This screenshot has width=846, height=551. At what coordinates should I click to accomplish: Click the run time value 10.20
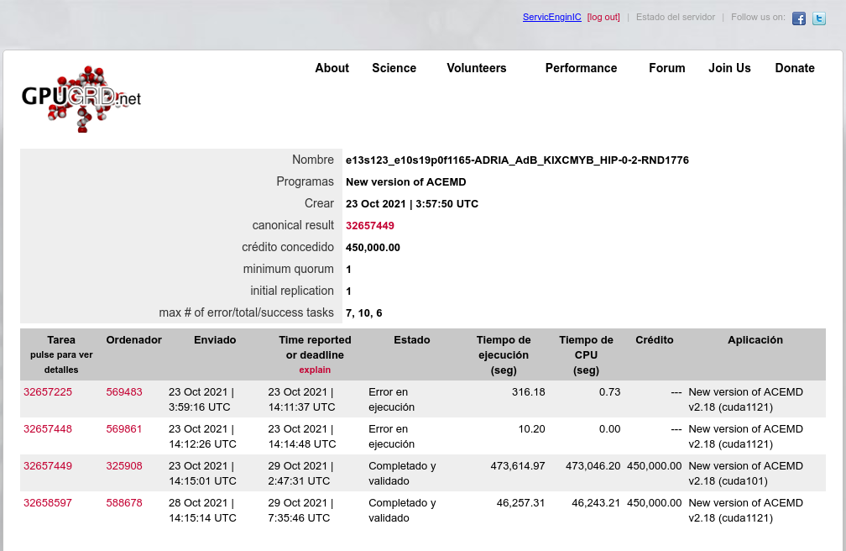[531, 429]
